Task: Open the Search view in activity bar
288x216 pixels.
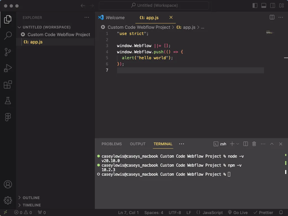Action: pos(8,36)
